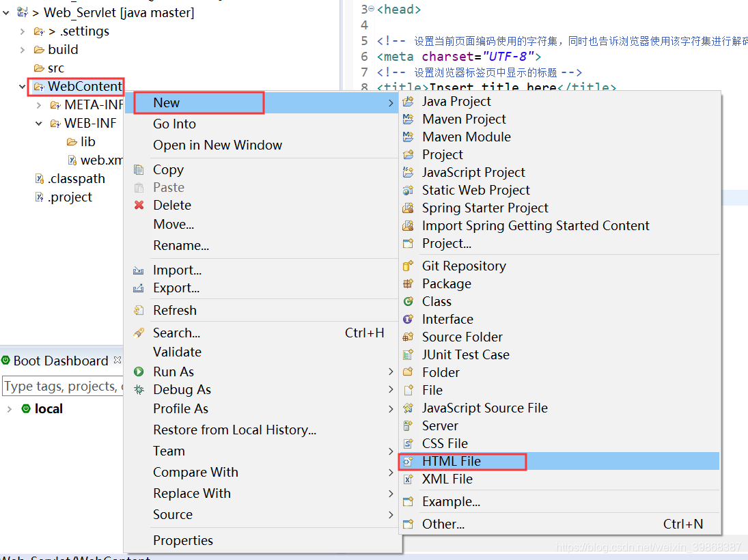
Task: Click the red Delete cross icon
Action: pos(139,205)
